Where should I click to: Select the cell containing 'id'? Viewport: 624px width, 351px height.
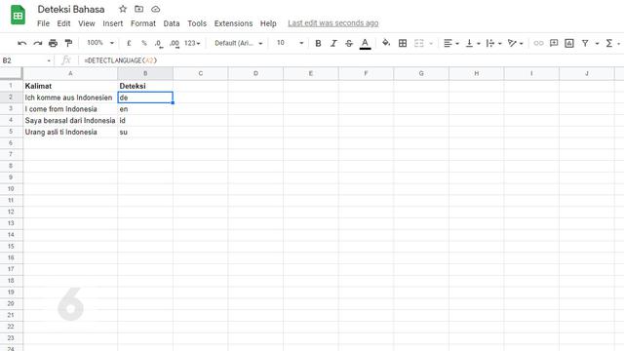tap(145, 120)
